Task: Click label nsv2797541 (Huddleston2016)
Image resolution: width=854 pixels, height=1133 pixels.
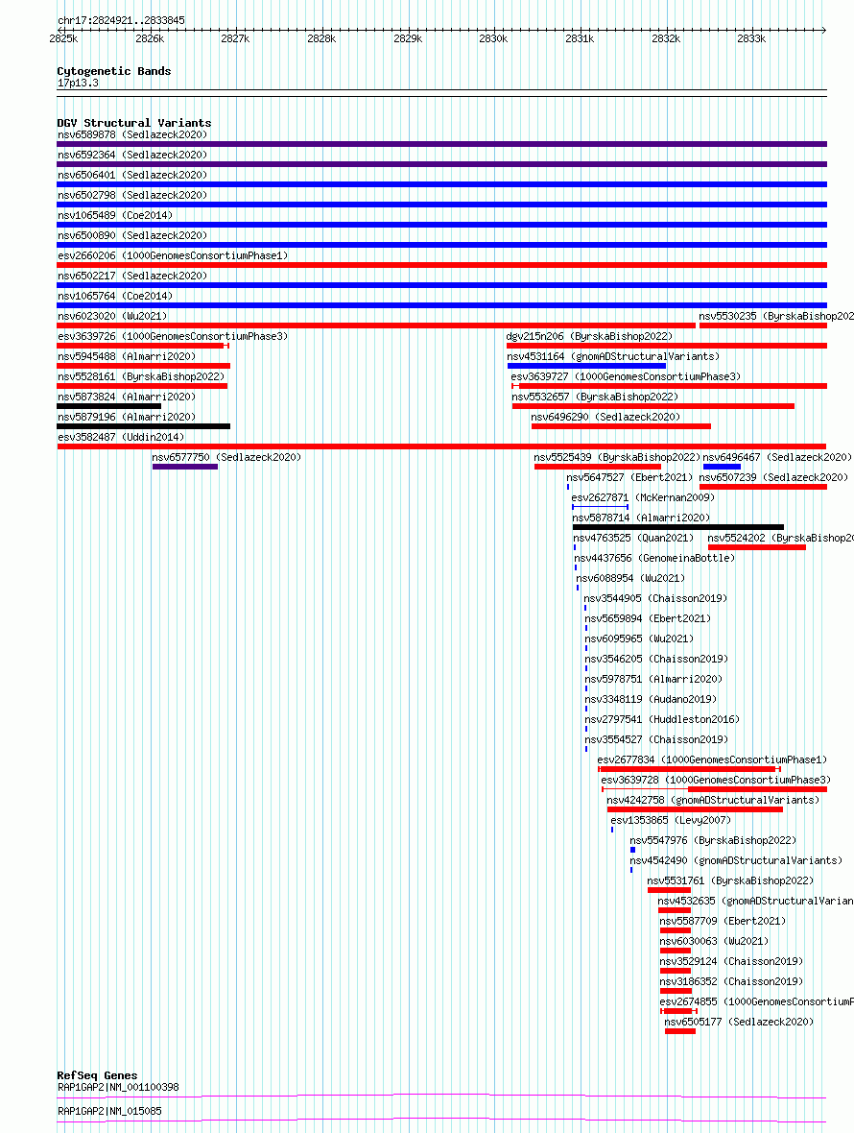Action: [662, 722]
